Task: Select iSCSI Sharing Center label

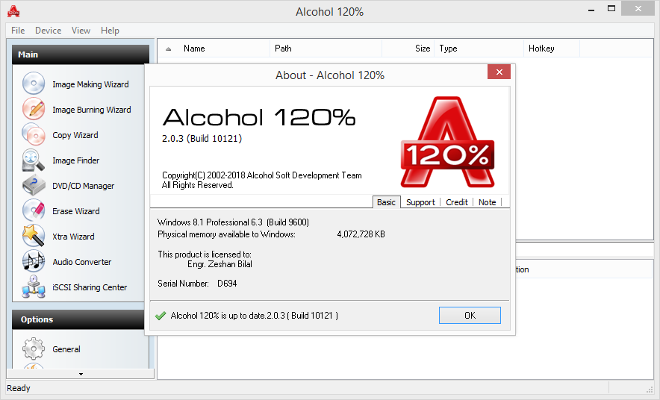Action: 90,287
